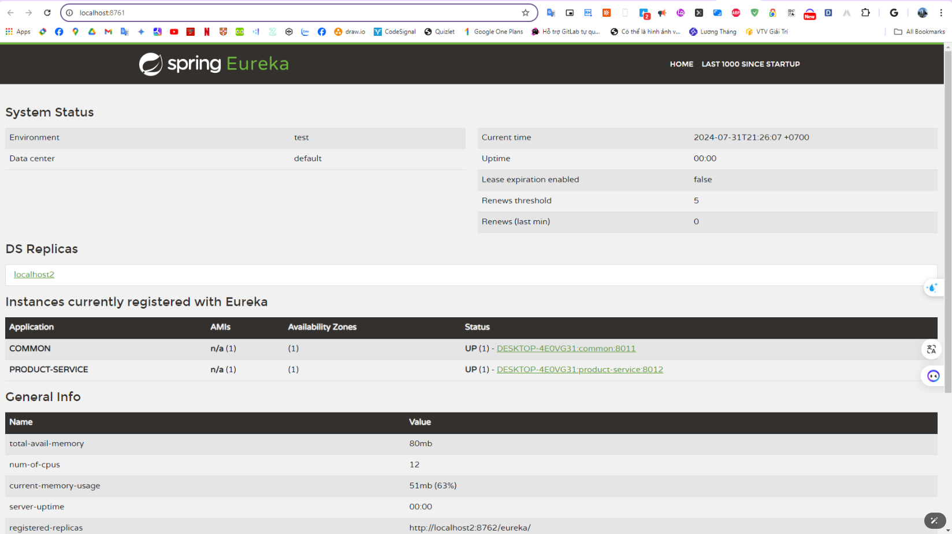Open the draw.io bookmark
Screen dimensions: 952x534
[x=349, y=32]
